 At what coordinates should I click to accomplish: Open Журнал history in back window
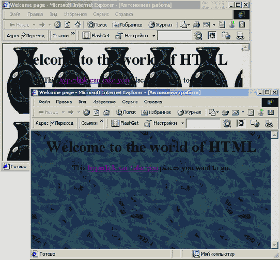[x=160, y=25]
